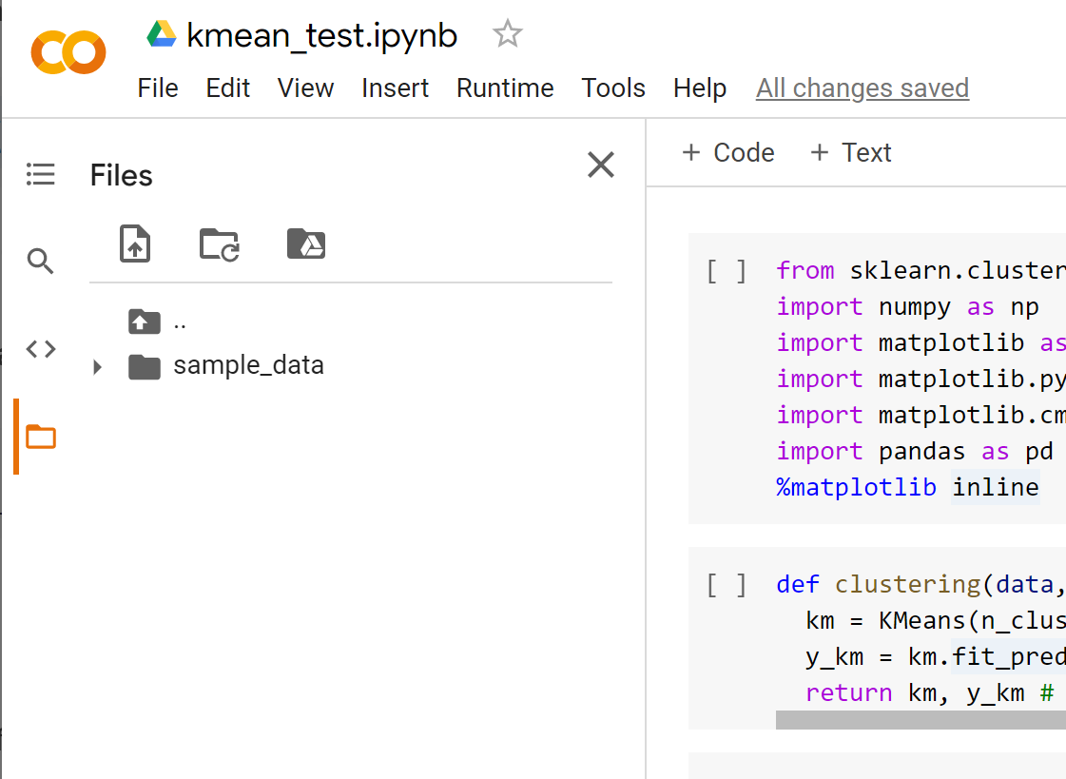Viewport: 1066px width, 779px height.
Task: Click the Colab logo
Action: pyautogui.click(x=68, y=52)
